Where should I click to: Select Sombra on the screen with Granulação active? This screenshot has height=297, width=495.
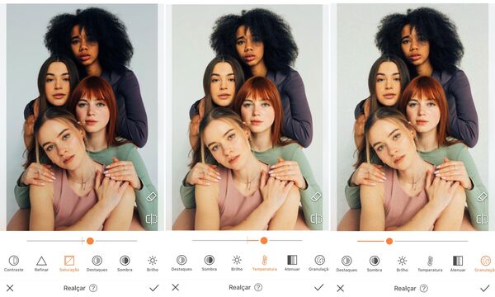pyautogui.click(x=375, y=264)
